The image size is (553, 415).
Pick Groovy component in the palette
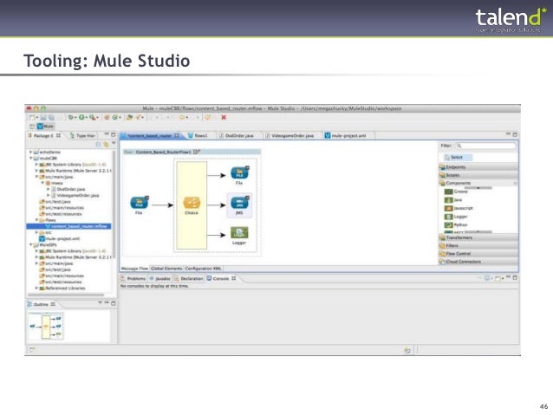pyautogui.click(x=457, y=191)
